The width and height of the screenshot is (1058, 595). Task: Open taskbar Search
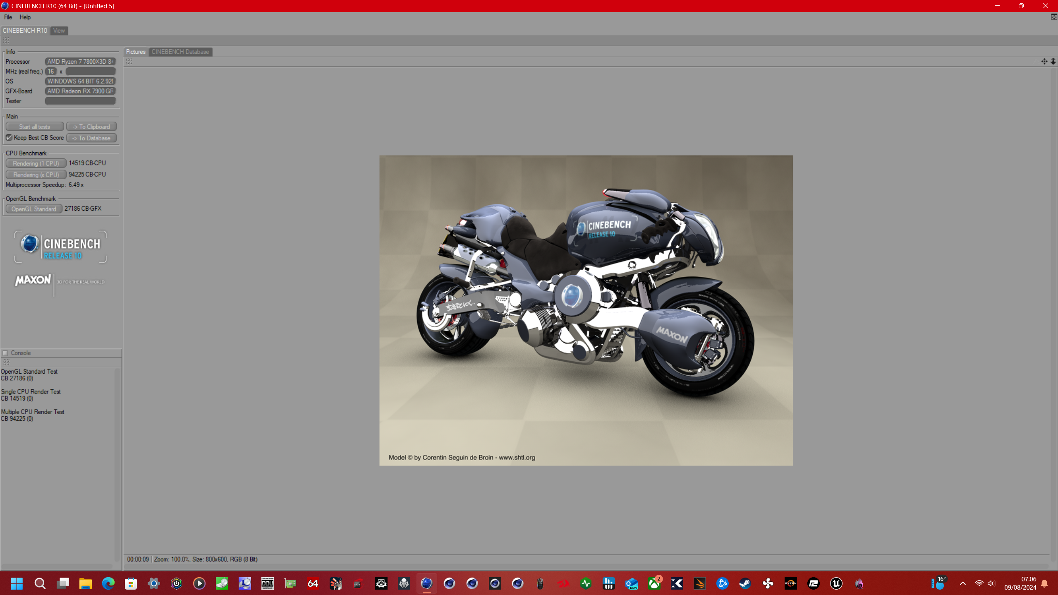(x=40, y=584)
